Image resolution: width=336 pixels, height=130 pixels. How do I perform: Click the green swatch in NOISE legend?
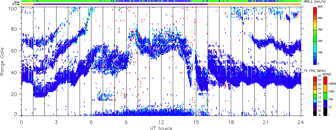(x=325, y=96)
